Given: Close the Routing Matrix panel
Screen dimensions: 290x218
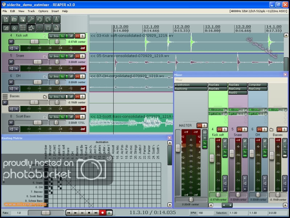Looking at the screenshot, I should 169,138.
